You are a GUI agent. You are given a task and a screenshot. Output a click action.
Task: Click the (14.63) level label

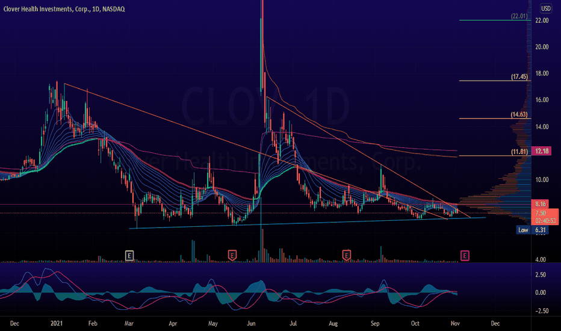click(519, 114)
